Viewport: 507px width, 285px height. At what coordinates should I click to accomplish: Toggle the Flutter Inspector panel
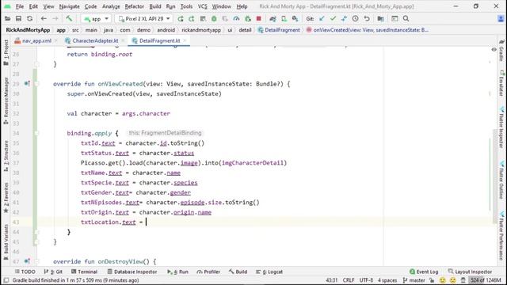pyautogui.click(x=501, y=128)
